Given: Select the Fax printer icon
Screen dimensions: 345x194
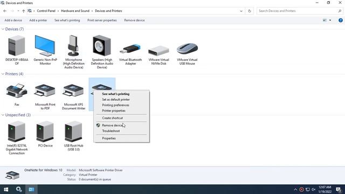Looking at the screenshot, I should 17,91.
